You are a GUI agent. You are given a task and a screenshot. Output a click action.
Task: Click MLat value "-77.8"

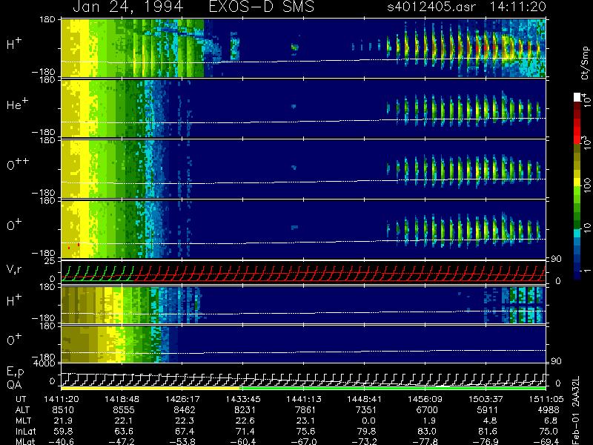[x=425, y=441]
